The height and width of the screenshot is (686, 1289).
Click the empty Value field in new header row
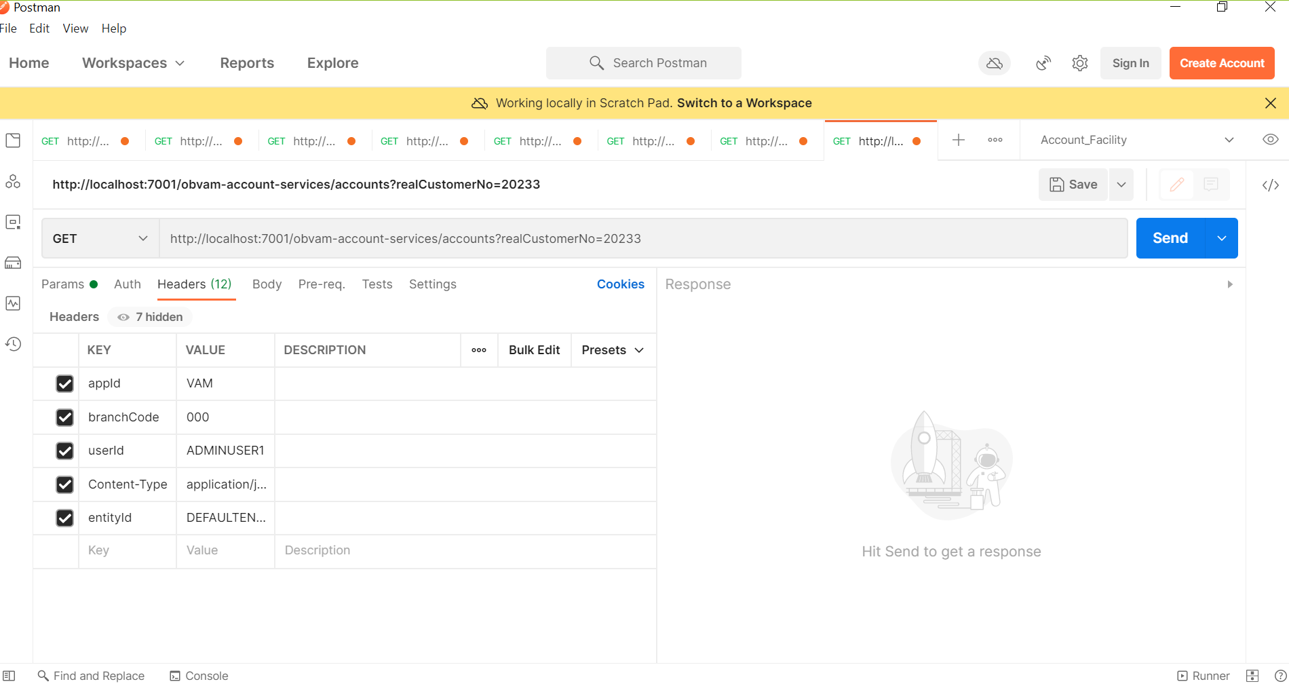coord(226,551)
